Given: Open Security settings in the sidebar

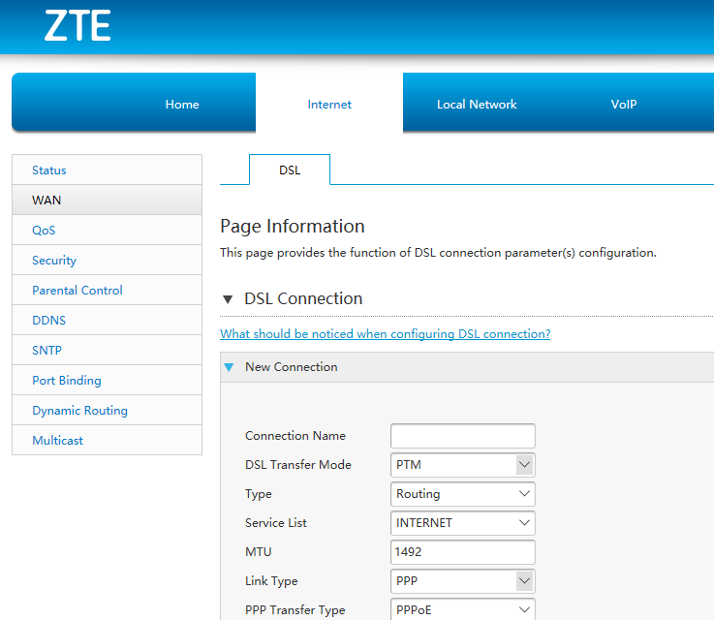Looking at the screenshot, I should [107, 260].
